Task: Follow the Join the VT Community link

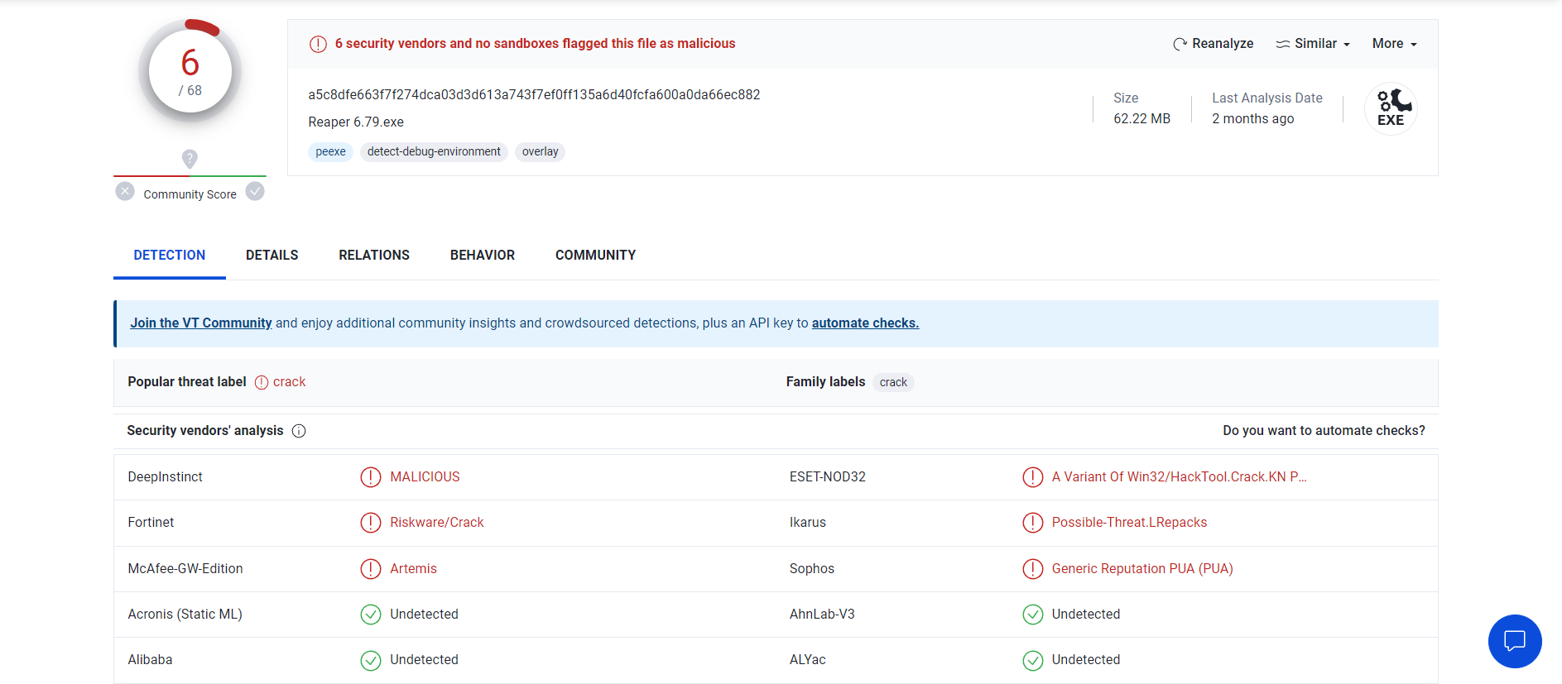Action: tap(201, 323)
